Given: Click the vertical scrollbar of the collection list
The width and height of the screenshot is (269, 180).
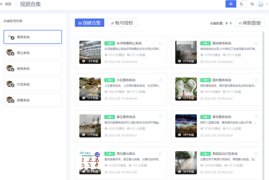Looking at the screenshot, I should [263, 106].
